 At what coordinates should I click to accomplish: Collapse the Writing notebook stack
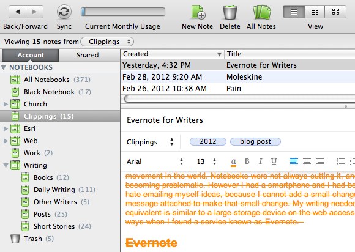(x=6, y=165)
